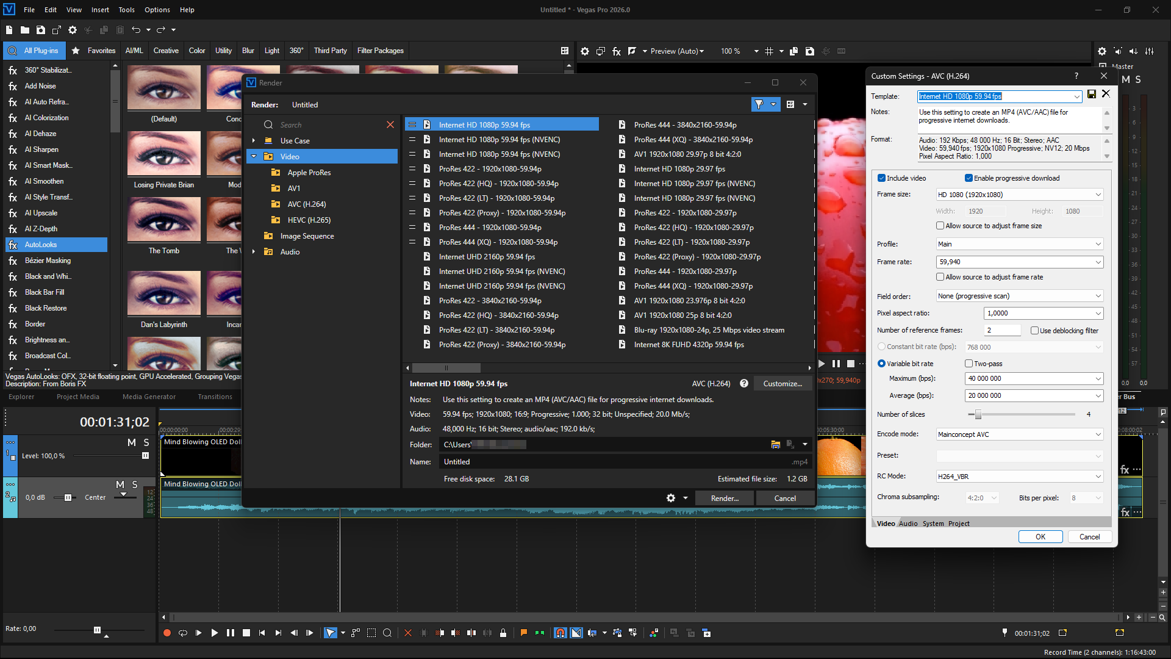Expand the Use Case tree node
The height and width of the screenshot is (659, 1171).
[254, 141]
